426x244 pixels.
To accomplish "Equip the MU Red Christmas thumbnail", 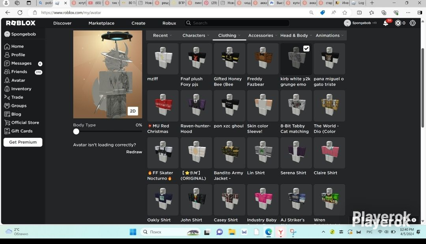I will click(x=163, y=106).
